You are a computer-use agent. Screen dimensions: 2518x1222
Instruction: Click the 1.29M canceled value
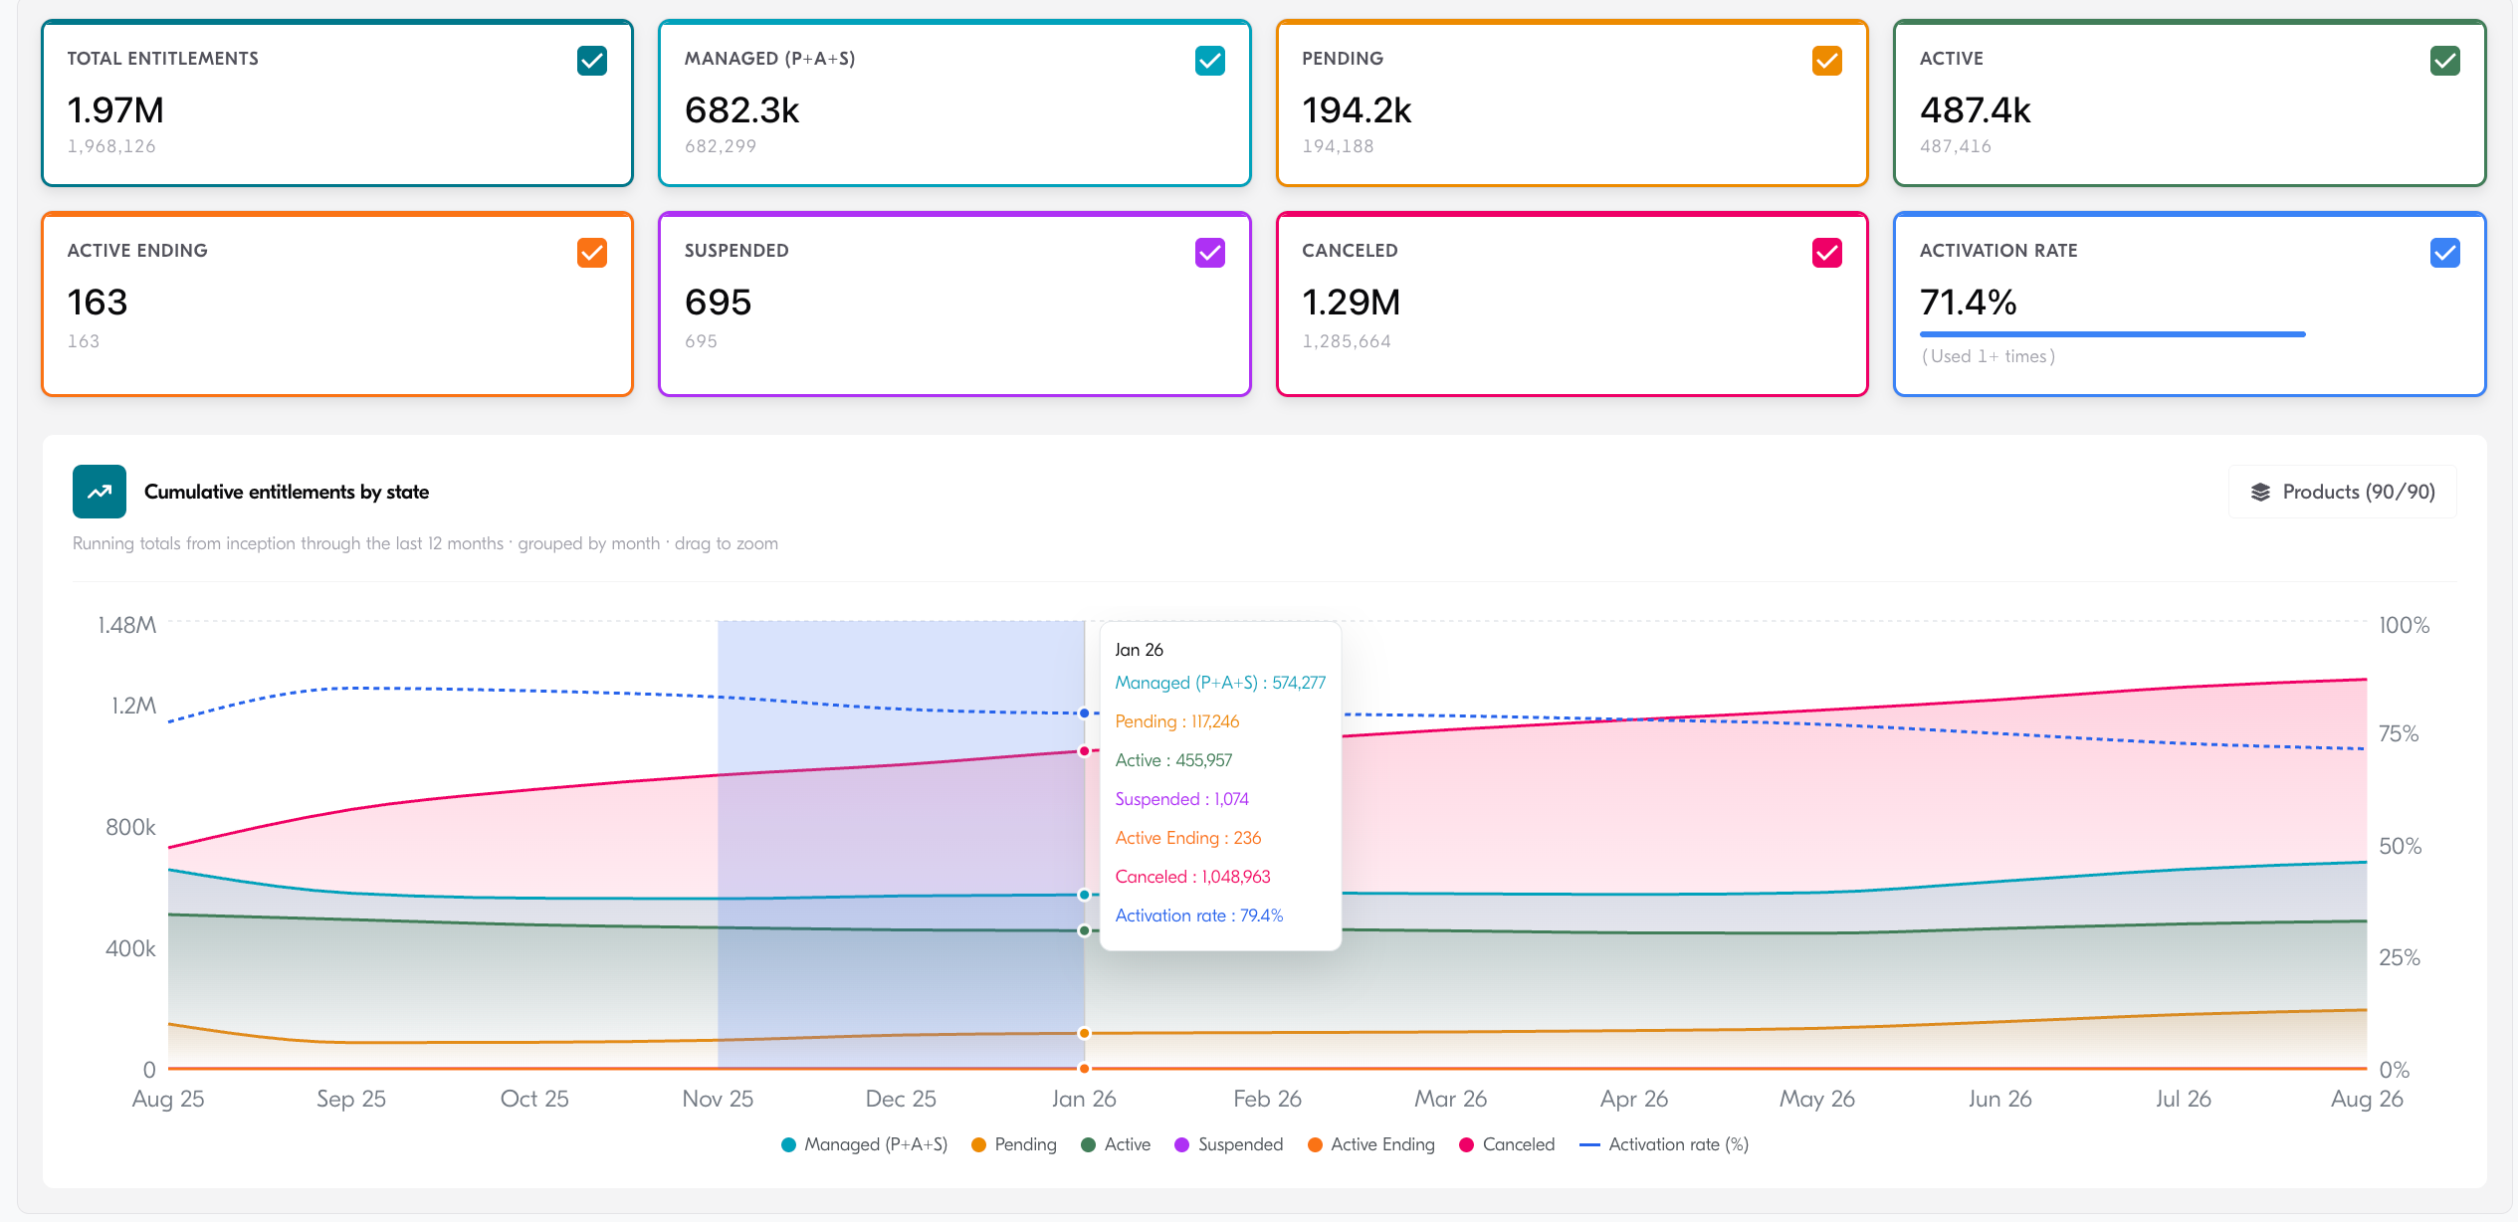click(1352, 302)
